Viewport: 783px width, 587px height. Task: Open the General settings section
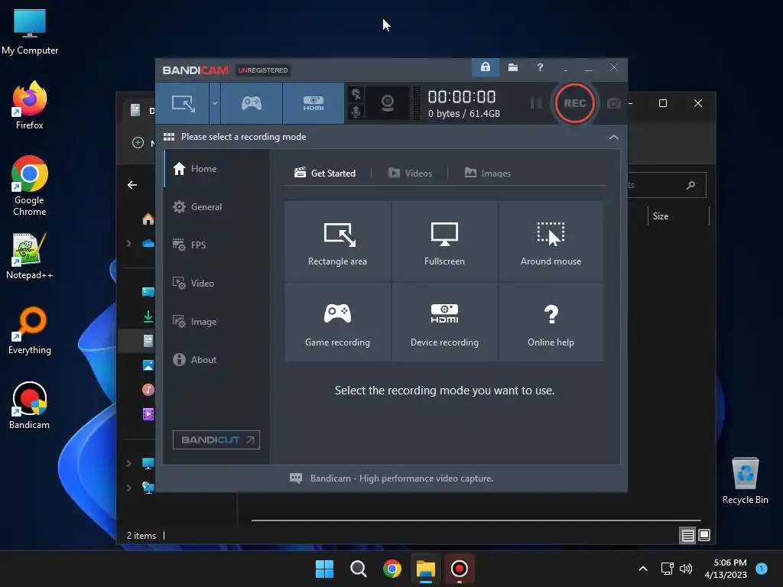tap(216, 206)
